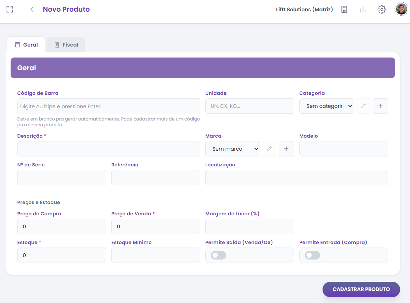Click the Referência input field
The image size is (410, 303).
(156, 177)
